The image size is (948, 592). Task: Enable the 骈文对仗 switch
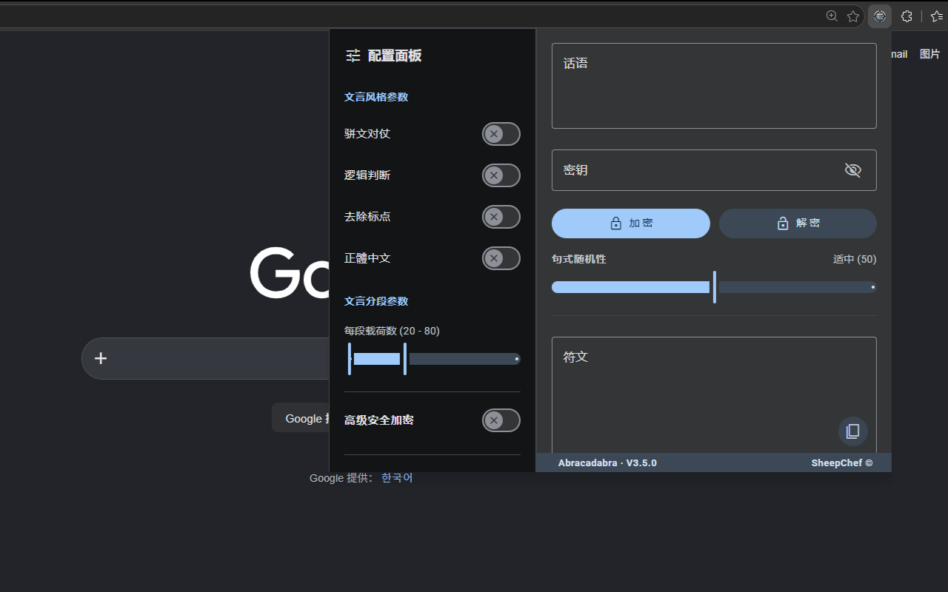pos(501,134)
